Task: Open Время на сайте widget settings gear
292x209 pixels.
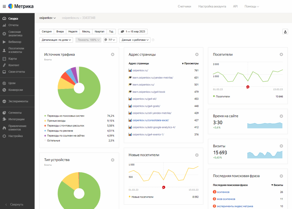Action: (x=281, y=116)
